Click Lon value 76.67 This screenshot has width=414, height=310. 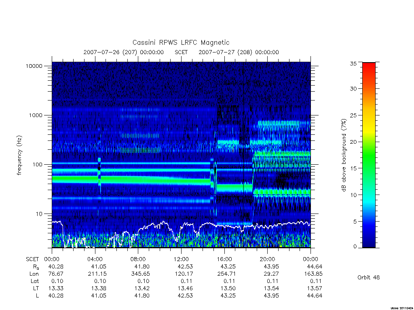[x=56, y=274]
